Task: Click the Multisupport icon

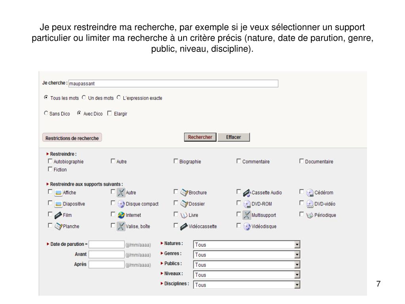Action: tap(247, 215)
